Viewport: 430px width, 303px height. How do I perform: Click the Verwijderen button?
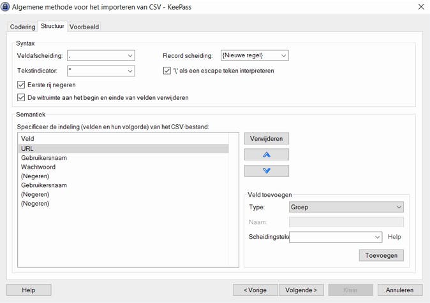(267, 138)
